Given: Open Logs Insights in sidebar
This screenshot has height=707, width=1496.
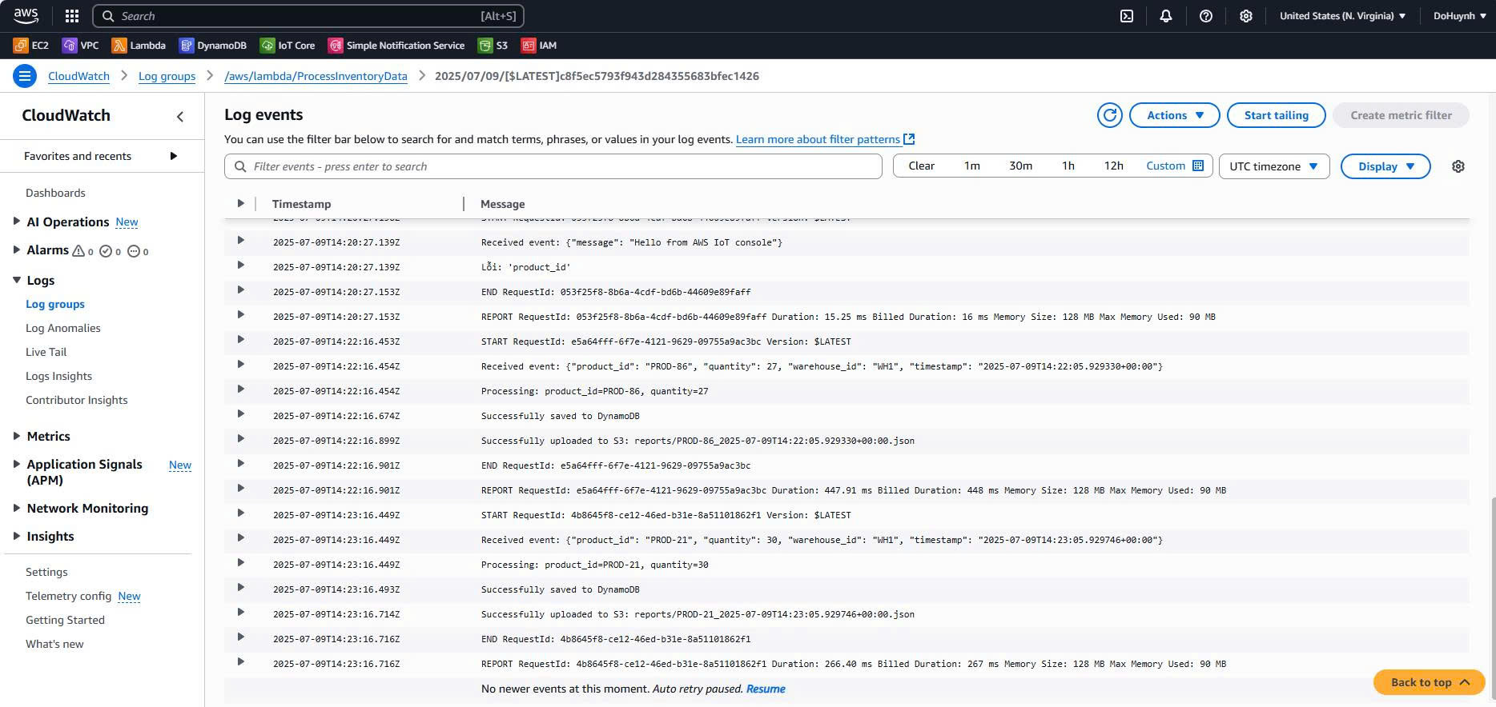Looking at the screenshot, I should pyautogui.click(x=58, y=376).
